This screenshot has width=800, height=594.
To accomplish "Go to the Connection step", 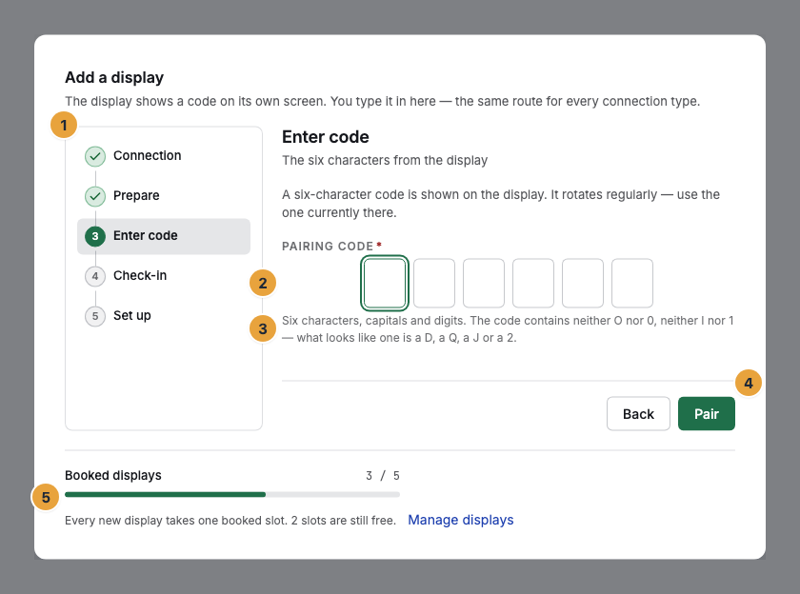I will pos(164,156).
